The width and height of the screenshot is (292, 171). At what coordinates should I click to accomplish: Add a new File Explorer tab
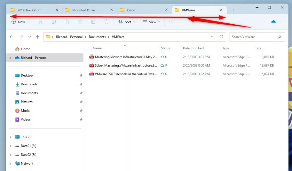(234, 10)
